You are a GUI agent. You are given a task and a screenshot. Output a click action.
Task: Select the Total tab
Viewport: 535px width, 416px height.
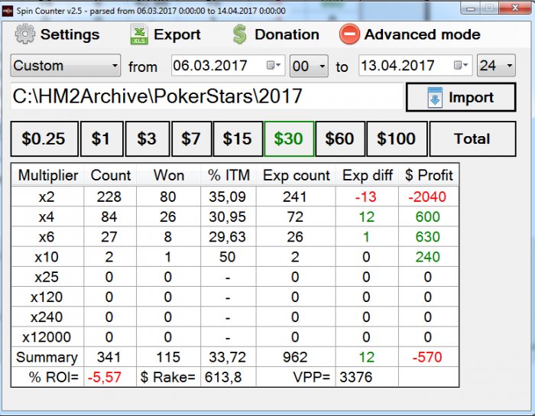coord(472,139)
